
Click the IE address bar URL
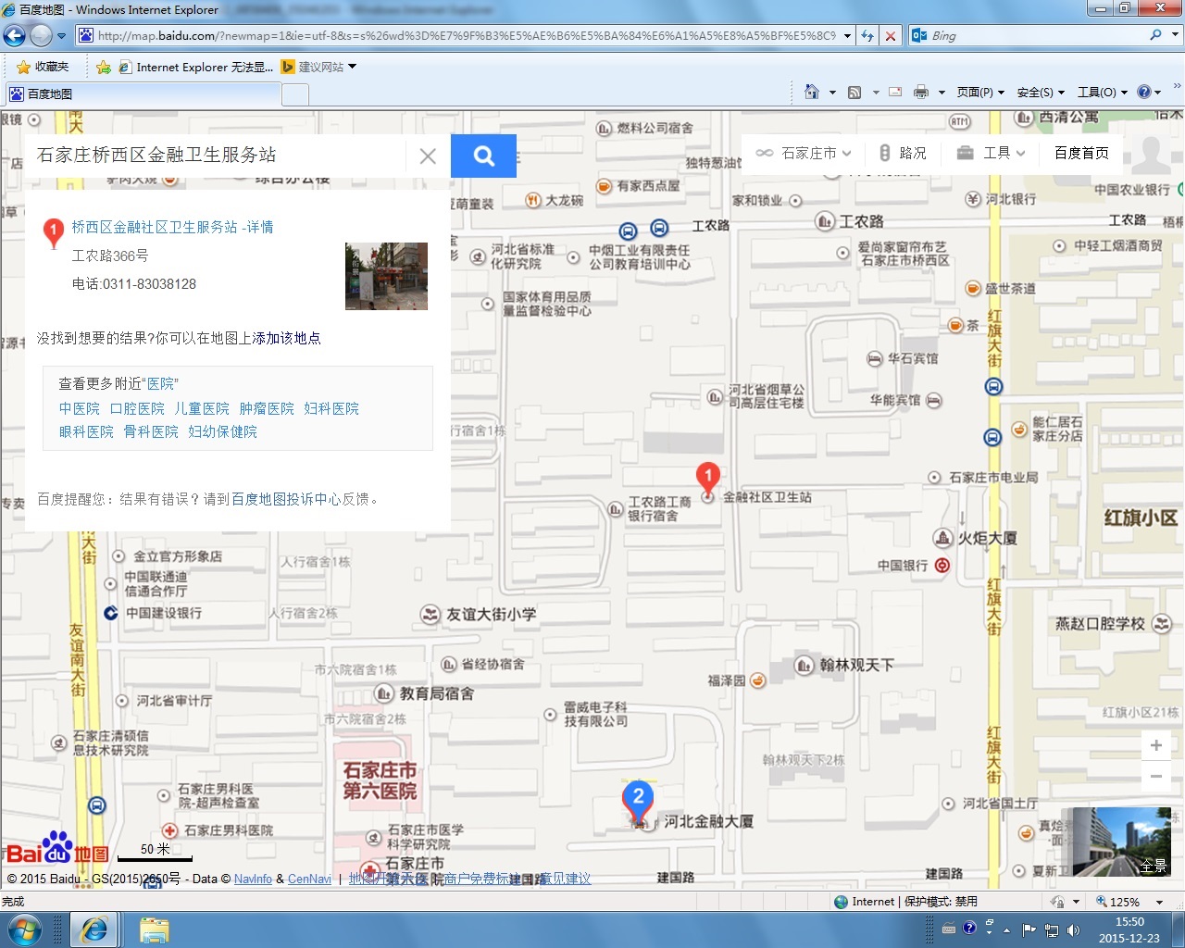point(467,35)
